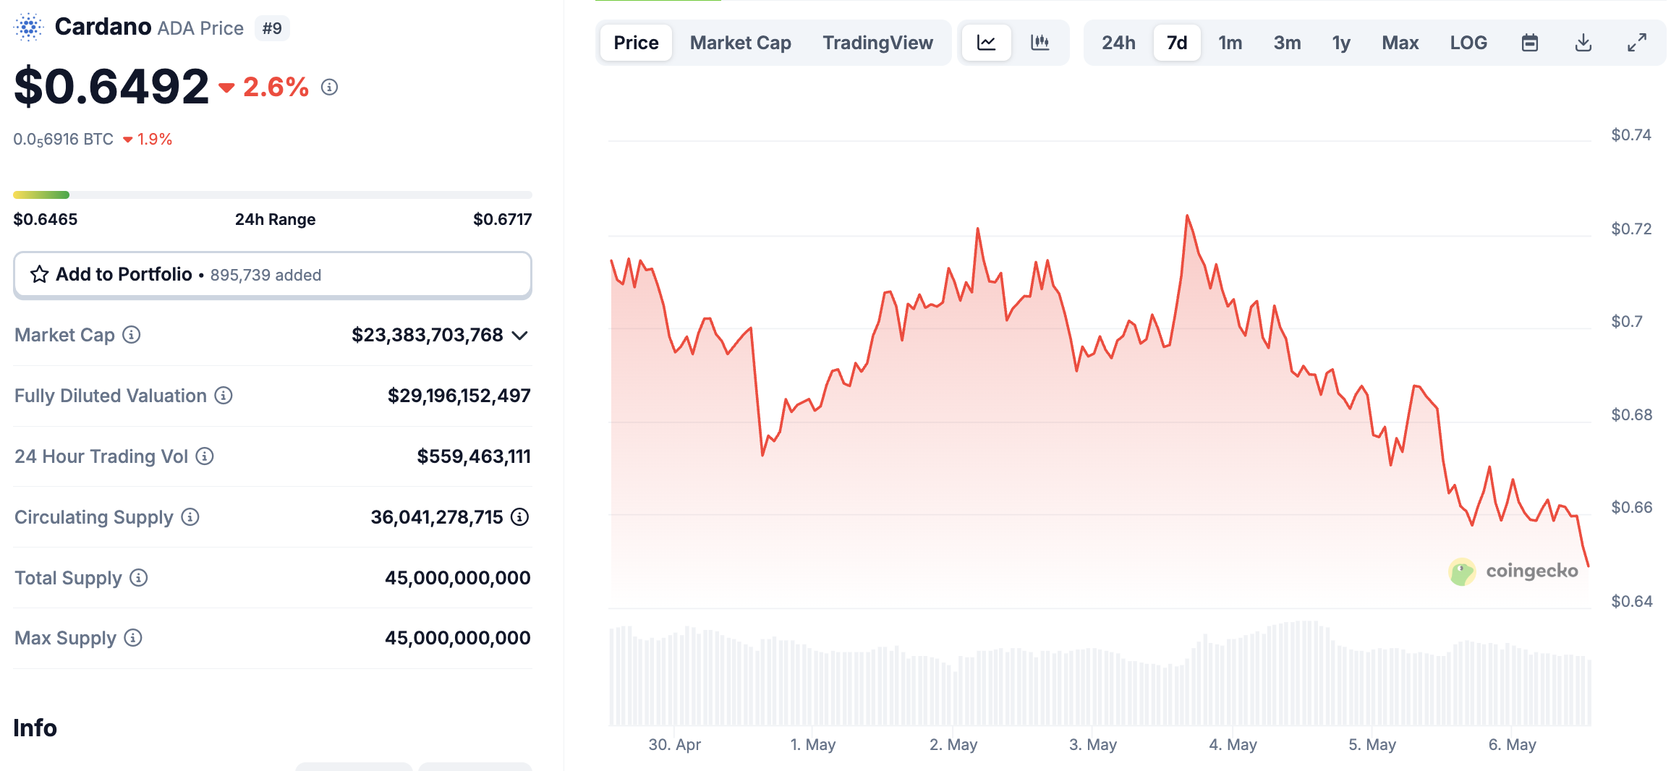Set chart range to 7d

coord(1177,43)
